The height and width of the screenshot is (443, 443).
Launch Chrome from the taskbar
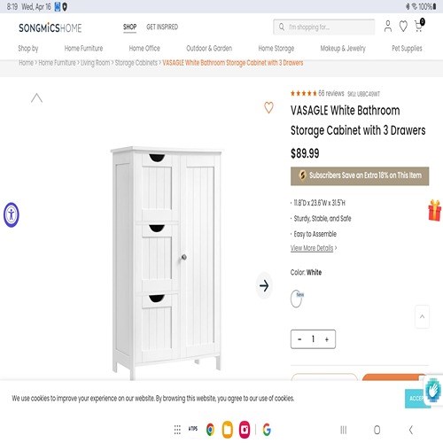click(210, 430)
